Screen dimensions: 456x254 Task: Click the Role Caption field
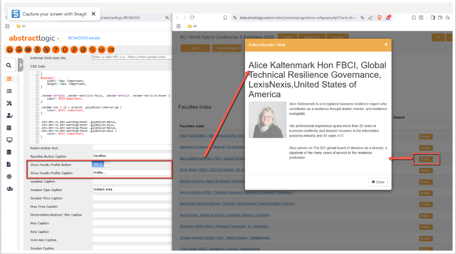point(132,231)
